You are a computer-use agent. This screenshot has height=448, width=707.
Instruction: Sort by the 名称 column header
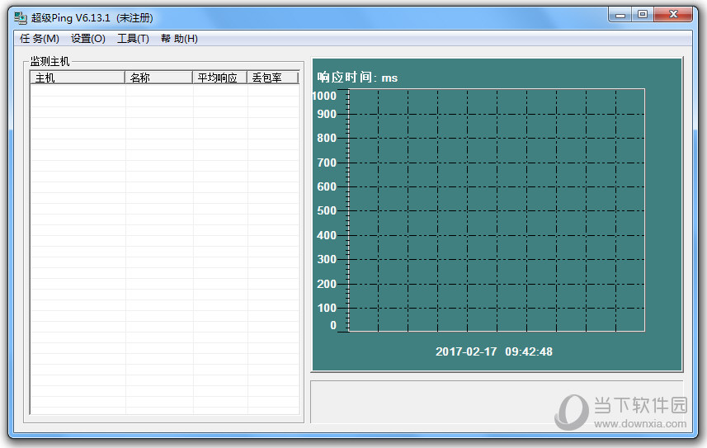click(x=158, y=78)
